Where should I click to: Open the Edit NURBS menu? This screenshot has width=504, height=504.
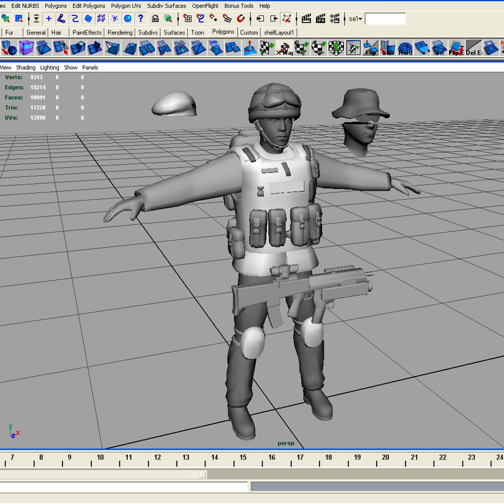[25, 6]
